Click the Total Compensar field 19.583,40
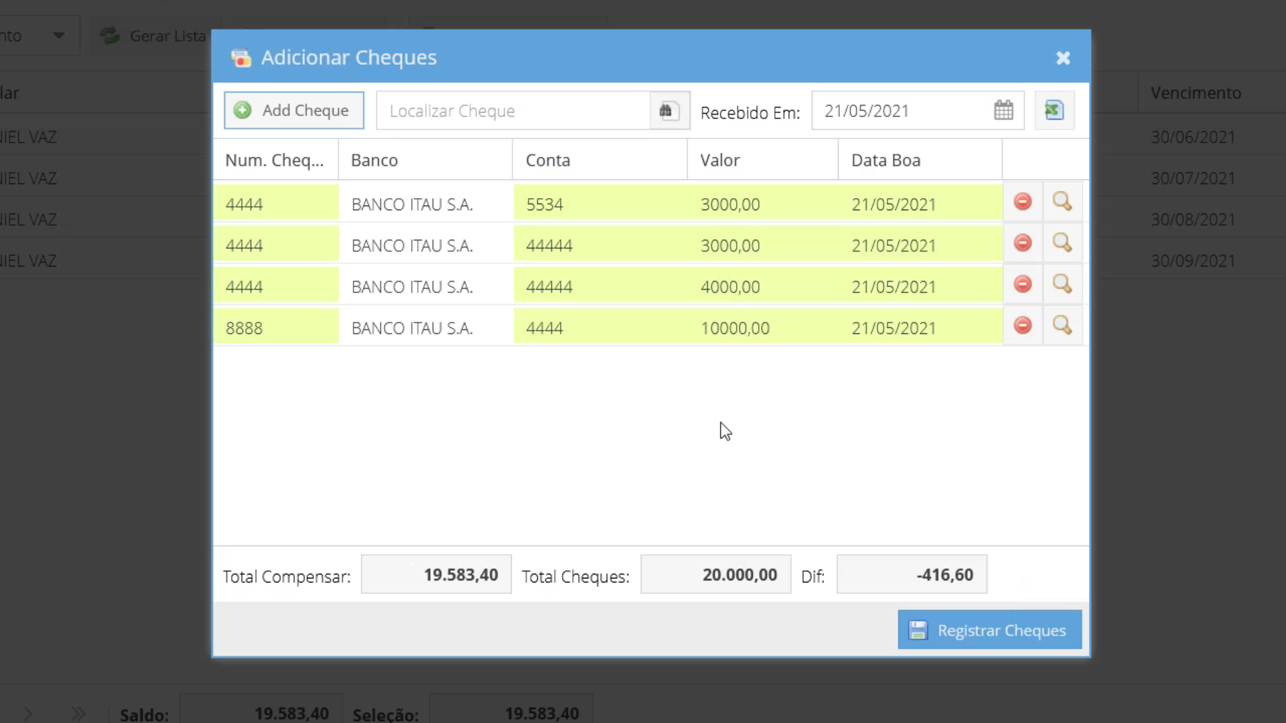1286x723 pixels. [436, 574]
